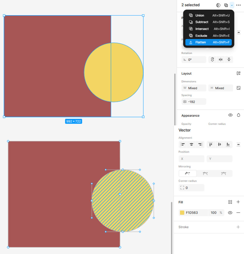Flip selection vertically
The height and width of the screenshot is (254, 244).
[229, 60]
